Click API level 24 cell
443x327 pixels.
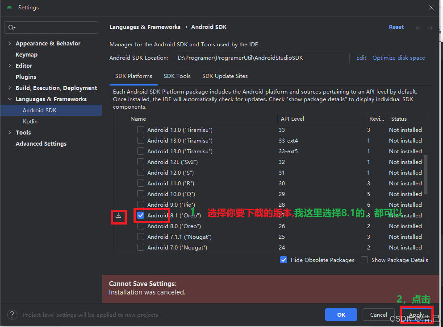pos(282,248)
